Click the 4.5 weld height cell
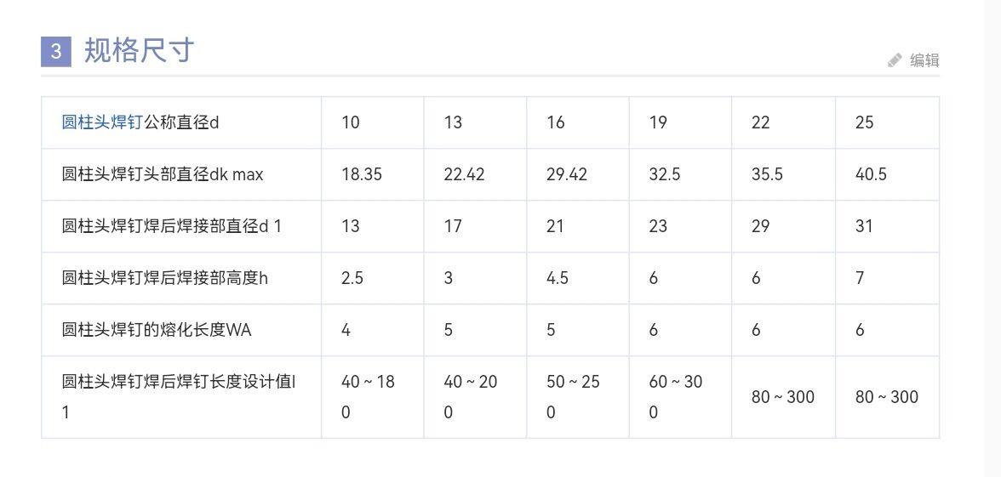 [x=558, y=278]
